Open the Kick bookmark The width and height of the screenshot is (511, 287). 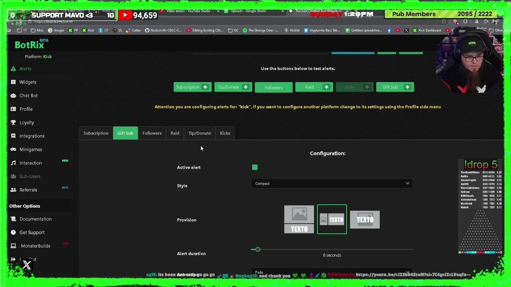point(87,30)
